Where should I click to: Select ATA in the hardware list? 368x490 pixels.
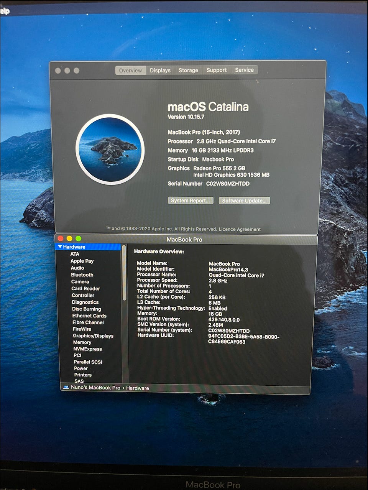point(75,254)
